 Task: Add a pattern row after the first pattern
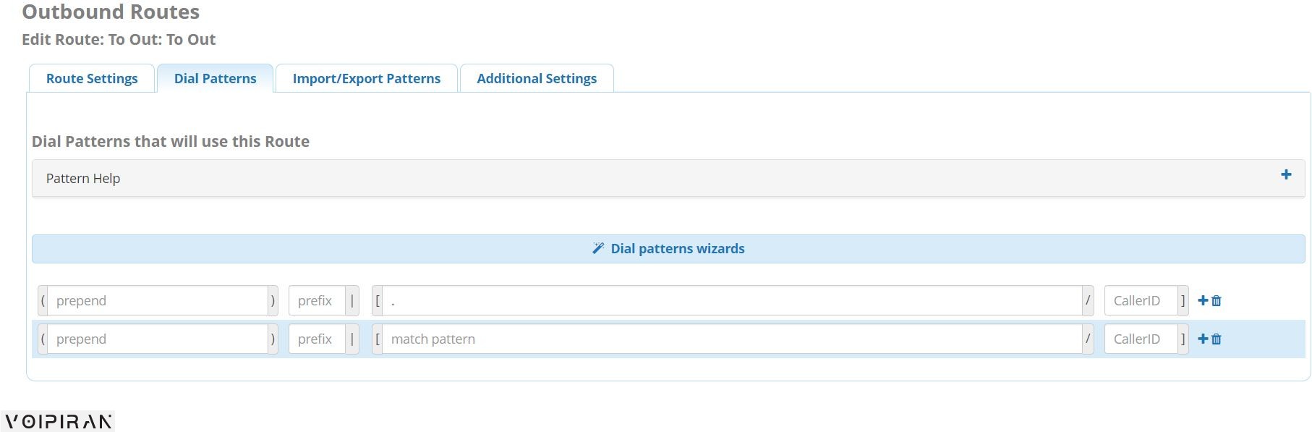point(1203,300)
